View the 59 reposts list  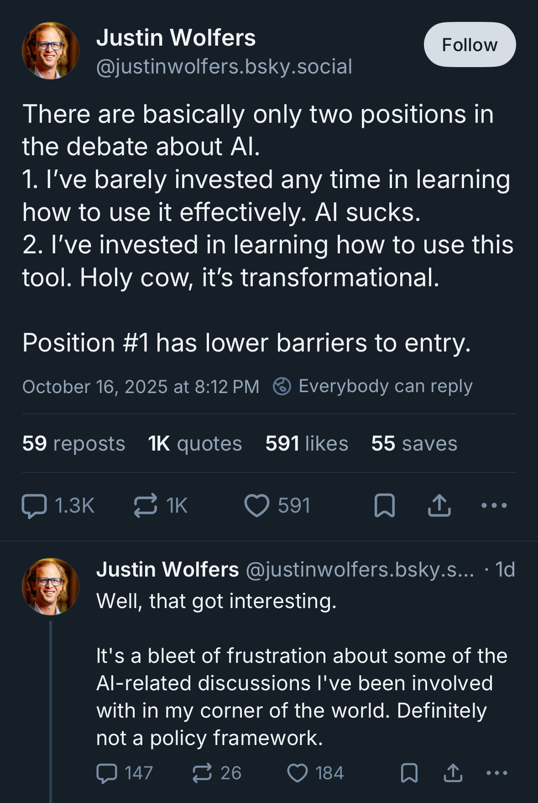tap(73, 443)
